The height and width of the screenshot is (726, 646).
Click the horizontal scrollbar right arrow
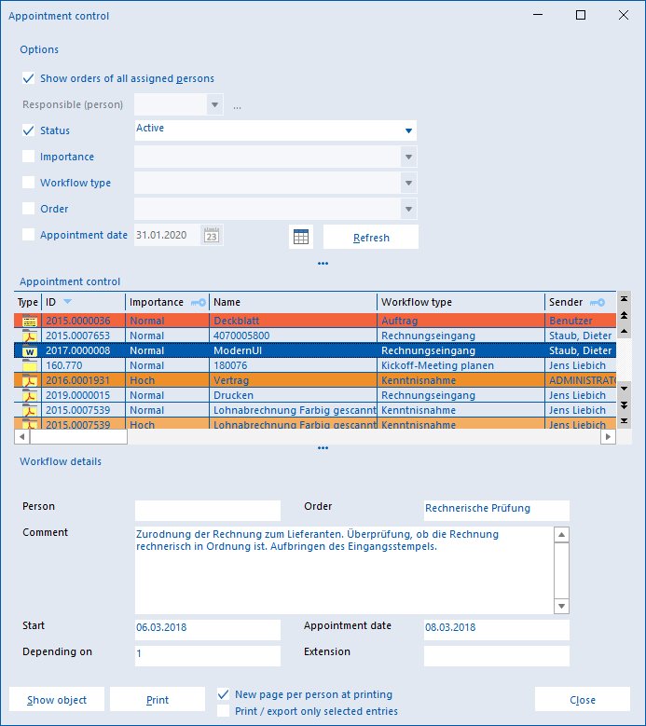pyautogui.click(x=608, y=436)
